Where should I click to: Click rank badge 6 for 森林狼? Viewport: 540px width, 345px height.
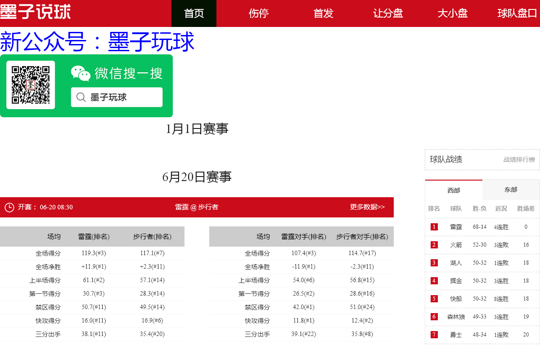point(434,317)
